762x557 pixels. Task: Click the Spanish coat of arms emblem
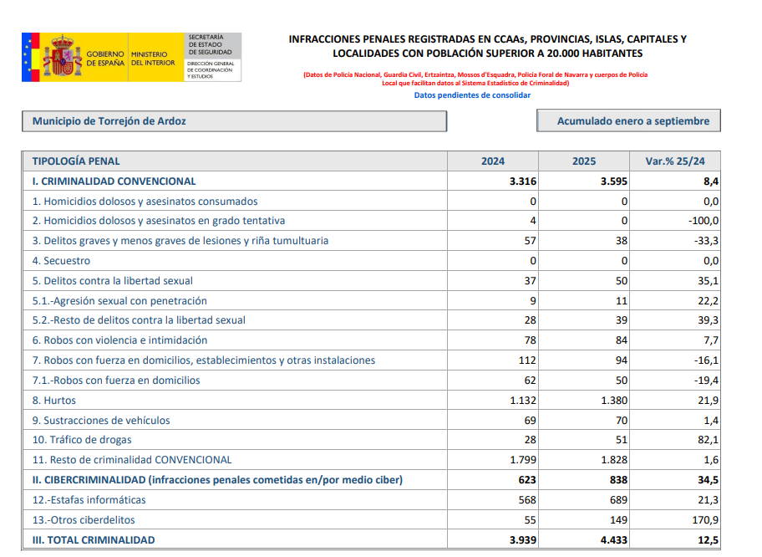point(62,57)
